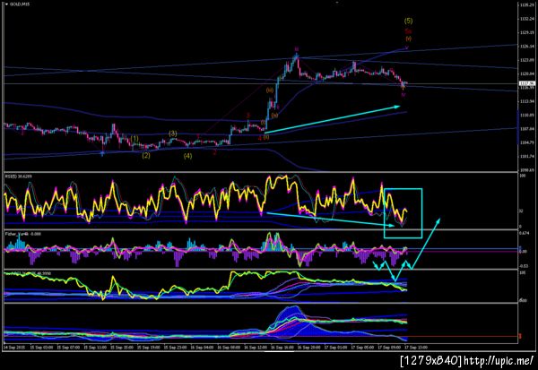Select the yellow (2) wave label
Viewport: 538px width, 370px height.
click(x=146, y=155)
